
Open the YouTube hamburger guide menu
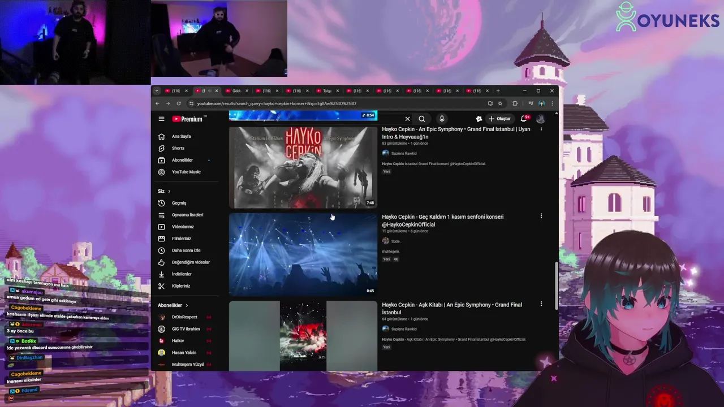point(161,119)
